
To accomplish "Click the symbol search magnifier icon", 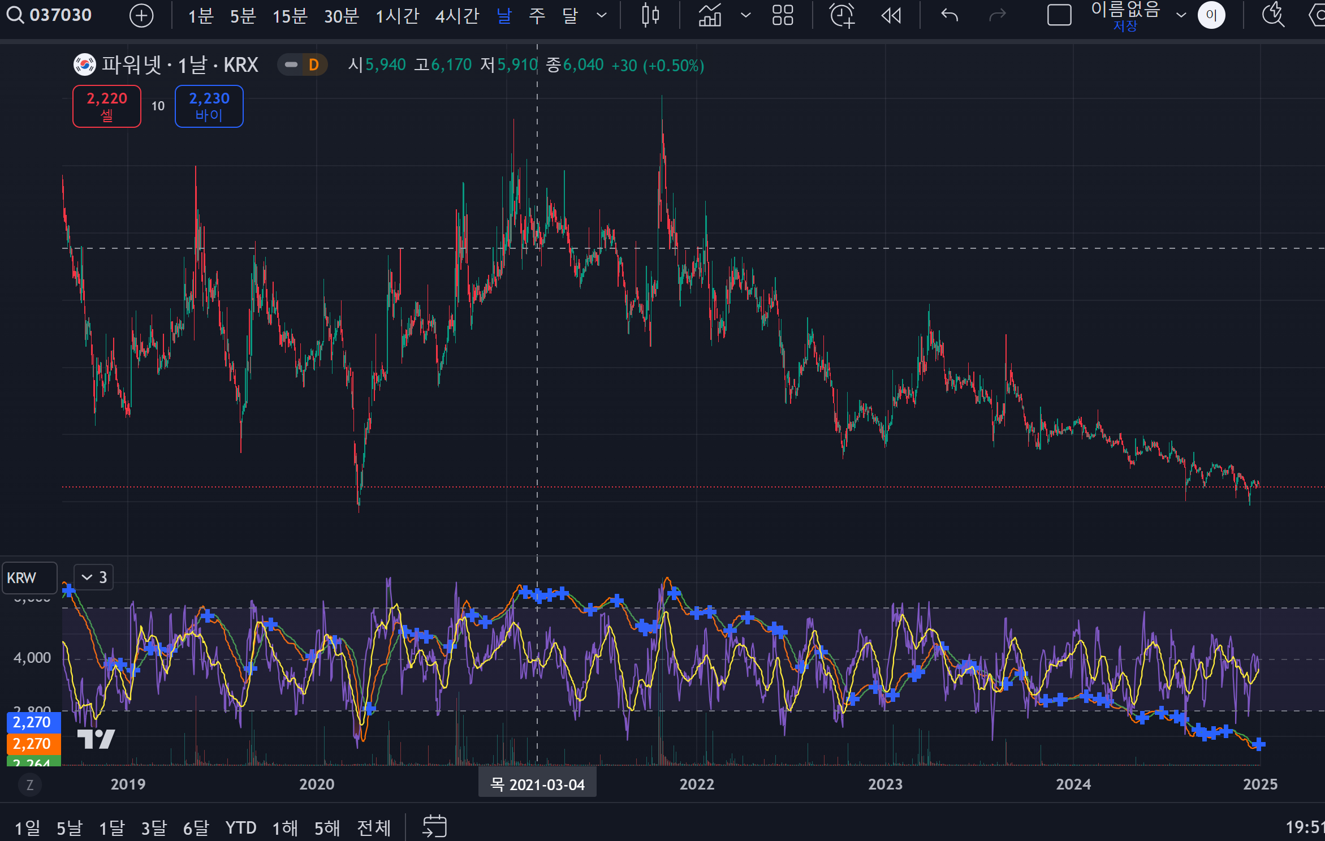I will click(x=15, y=15).
